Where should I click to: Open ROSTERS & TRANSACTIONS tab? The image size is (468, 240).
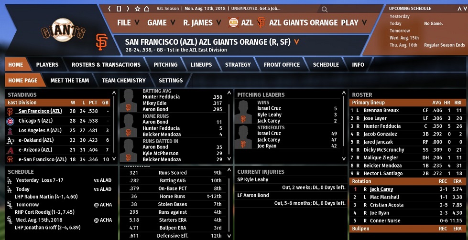[106, 64]
